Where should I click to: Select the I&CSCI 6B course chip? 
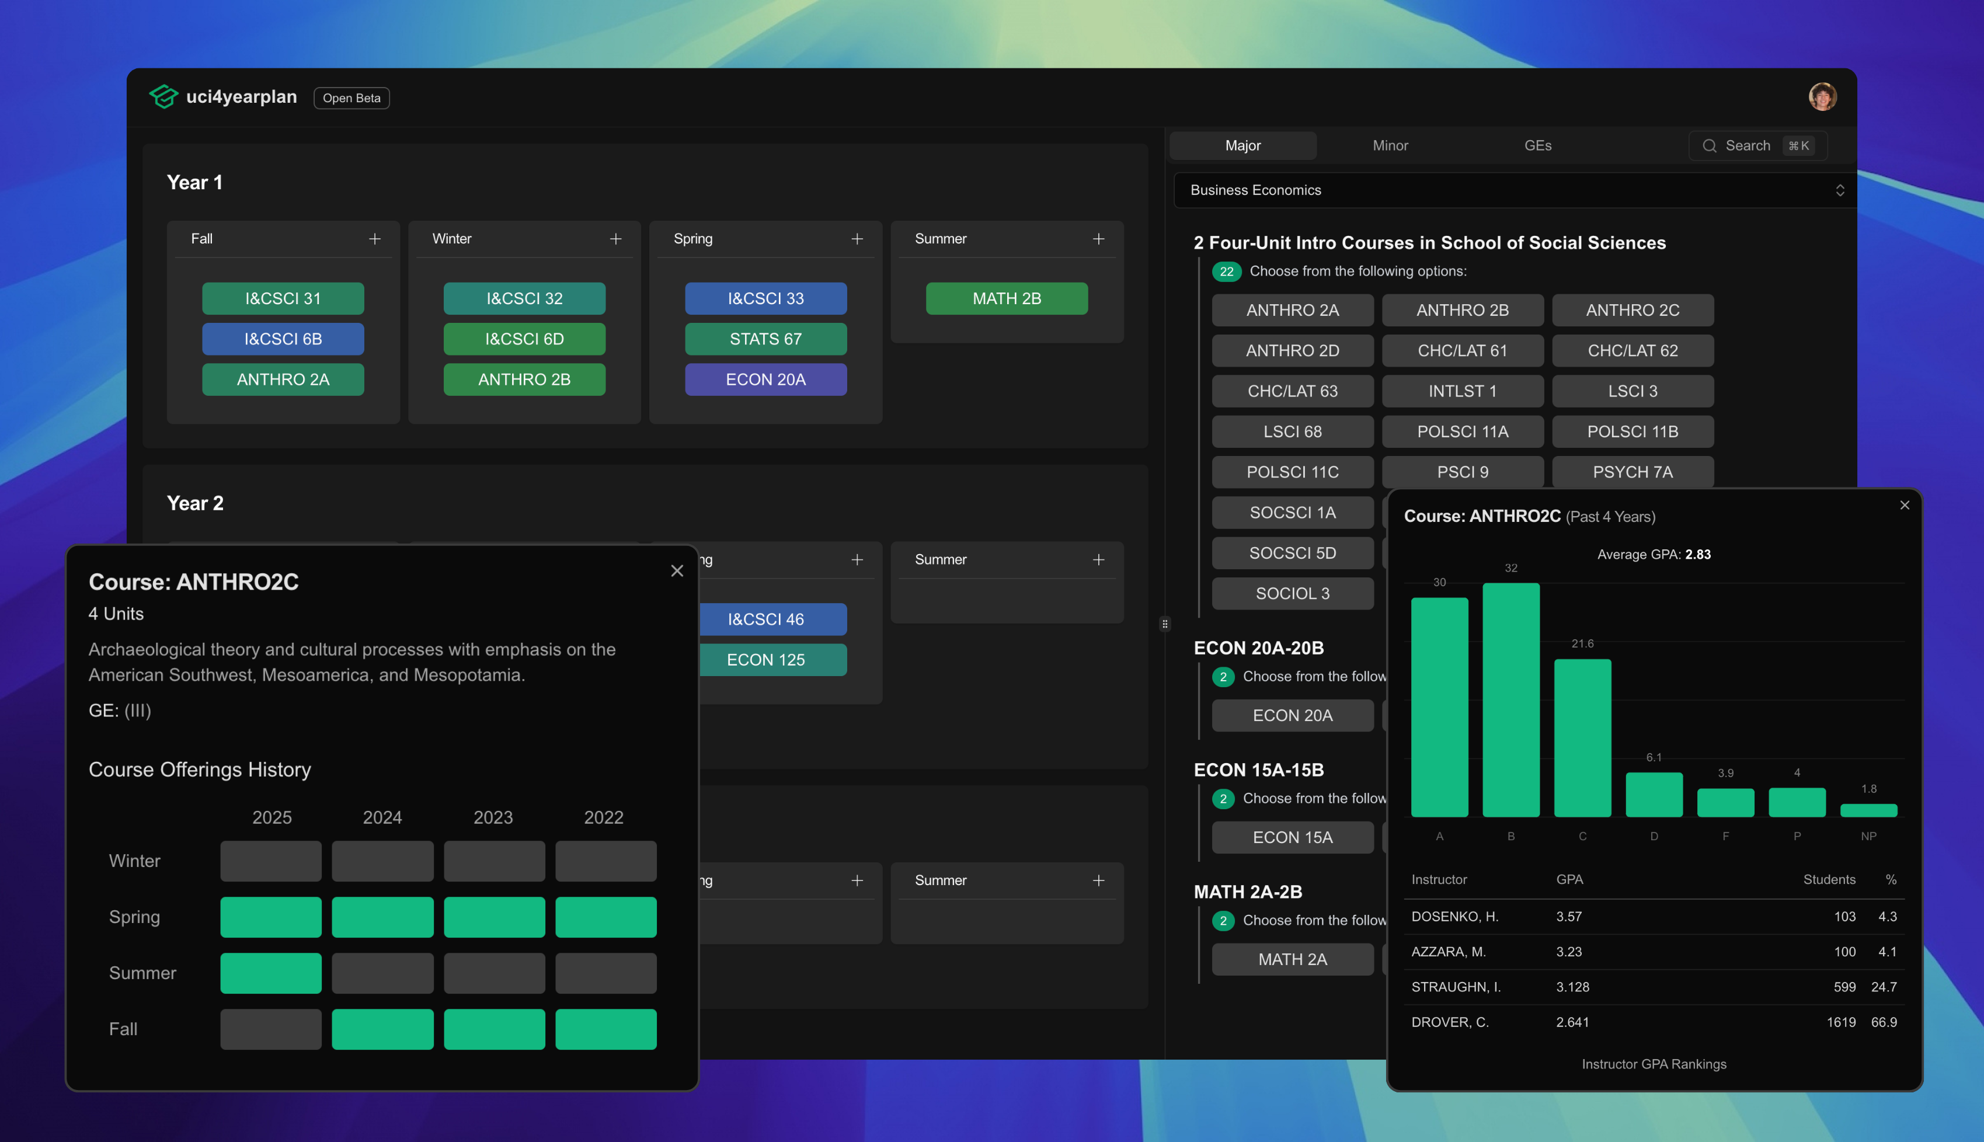pos(283,339)
